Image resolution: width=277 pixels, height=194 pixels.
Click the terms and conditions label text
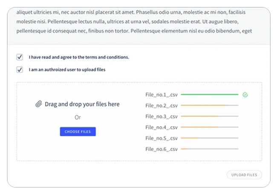(79, 57)
